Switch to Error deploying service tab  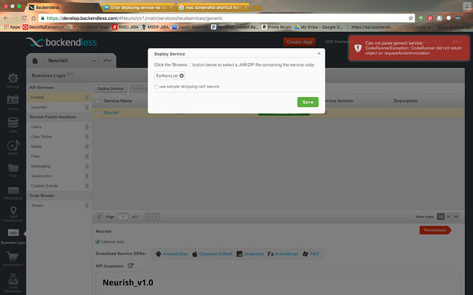[138, 8]
